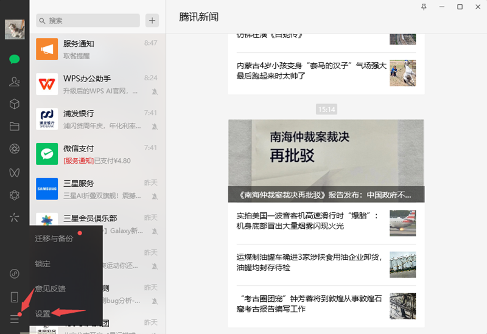Click the horse-riding child thumbnail
The width and height of the screenshot is (487, 334).
pos(402,73)
